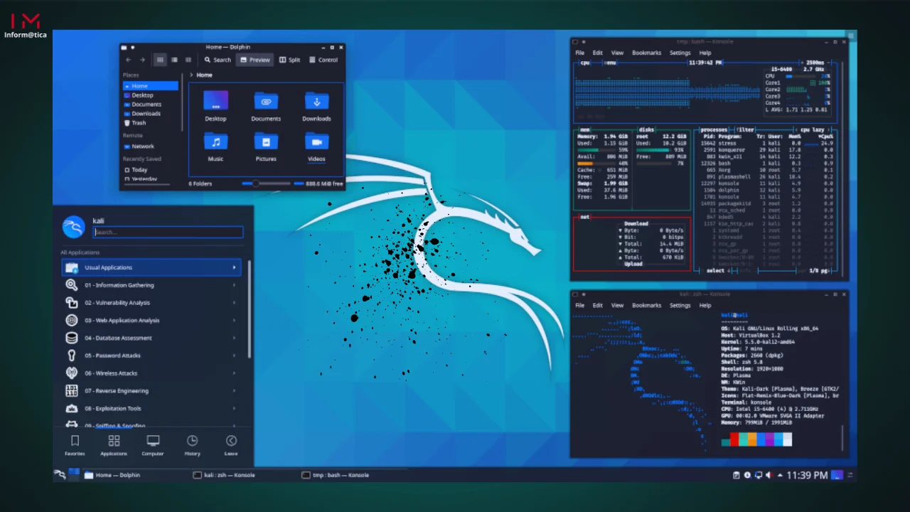Toggle Split view in Dolphin
The width and height of the screenshot is (910, 512).
289,60
